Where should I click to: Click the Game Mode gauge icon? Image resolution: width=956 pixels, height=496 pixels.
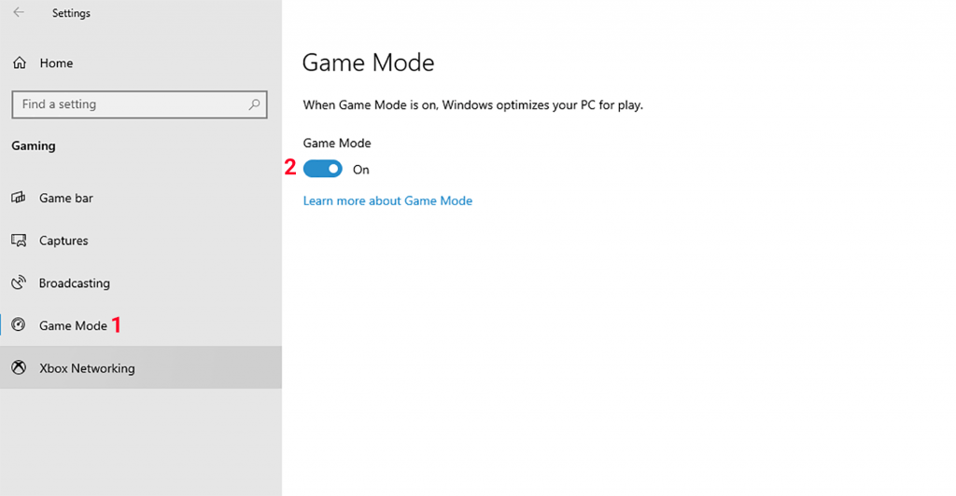coord(19,325)
